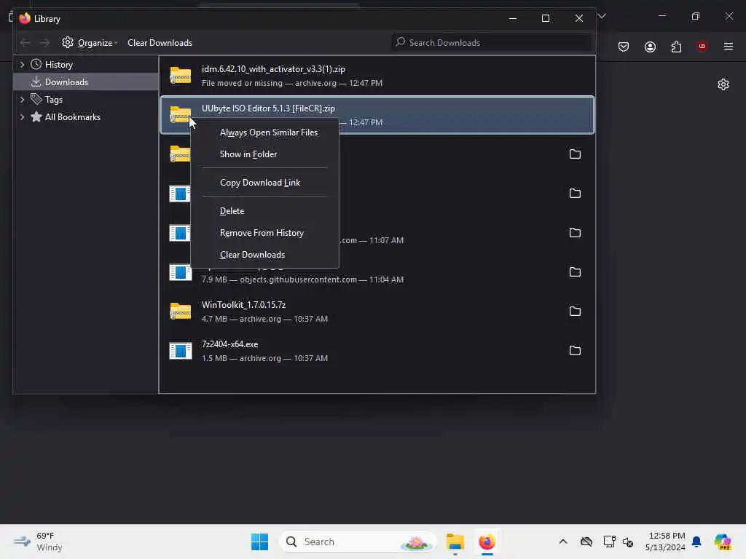Viewport: 746px width, 559px height.
Task: Click file icon of 11:04 AM githubusercontent download
Action: click(x=181, y=272)
